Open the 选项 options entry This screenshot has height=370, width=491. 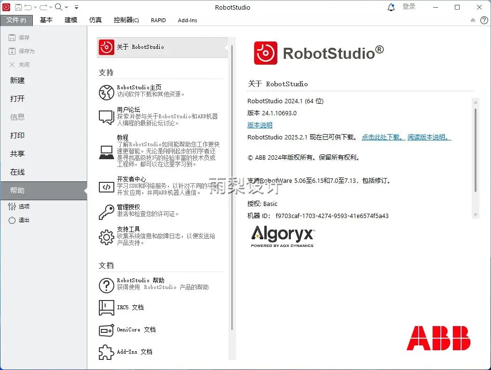pos(19,206)
